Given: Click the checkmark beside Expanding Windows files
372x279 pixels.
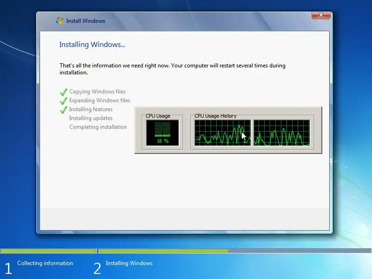Looking at the screenshot, I should pyautogui.click(x=63, y=101).
